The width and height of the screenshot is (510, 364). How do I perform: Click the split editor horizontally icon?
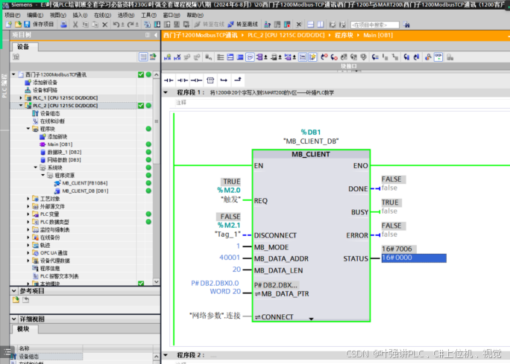coord(311,25)
